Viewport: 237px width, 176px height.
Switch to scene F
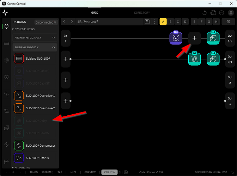pos(201,22)
